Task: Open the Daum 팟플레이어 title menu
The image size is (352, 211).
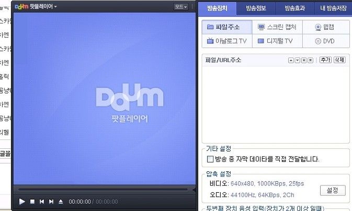Action: 36,6
